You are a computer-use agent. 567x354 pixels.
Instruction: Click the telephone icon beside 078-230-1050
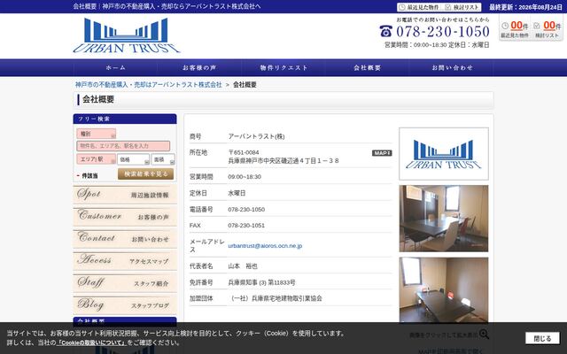coord(386,32)
